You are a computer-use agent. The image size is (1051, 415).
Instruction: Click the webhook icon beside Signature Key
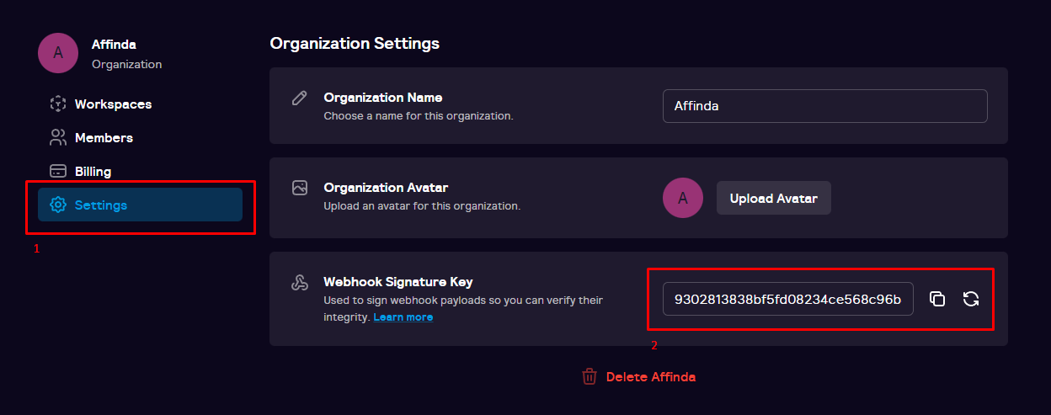click(x=299, y=283)
